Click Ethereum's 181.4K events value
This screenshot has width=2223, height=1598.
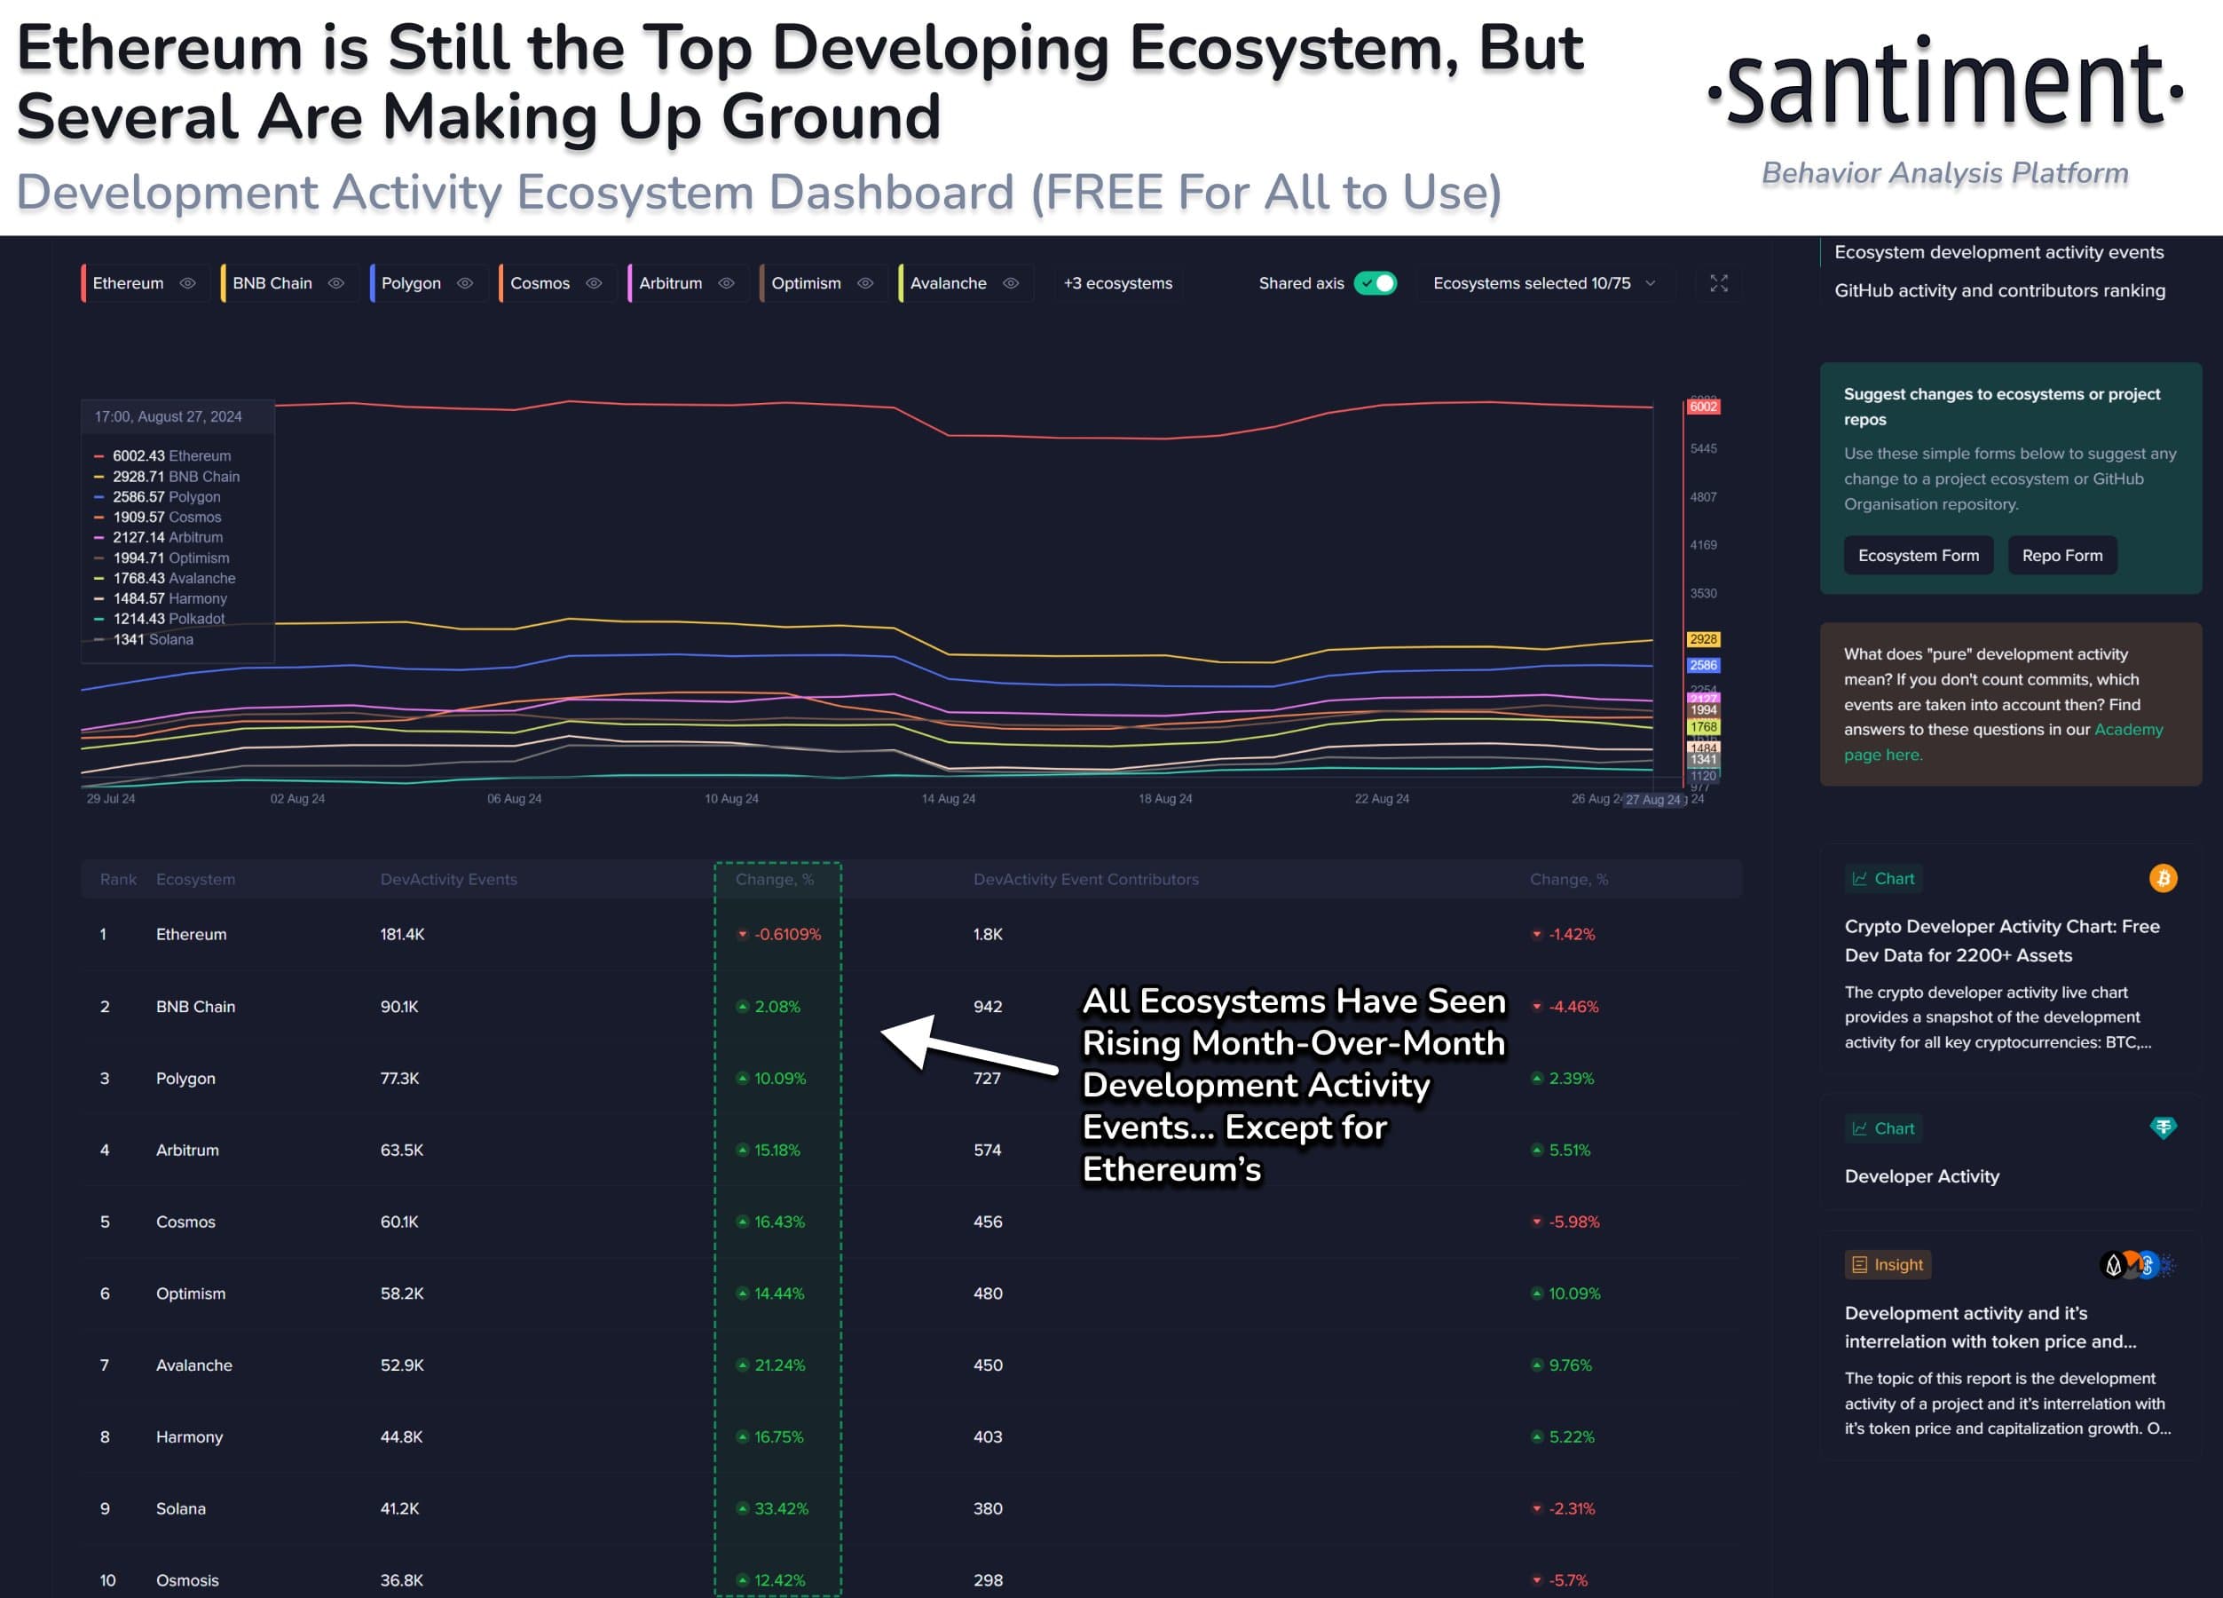tap(402, 934)
